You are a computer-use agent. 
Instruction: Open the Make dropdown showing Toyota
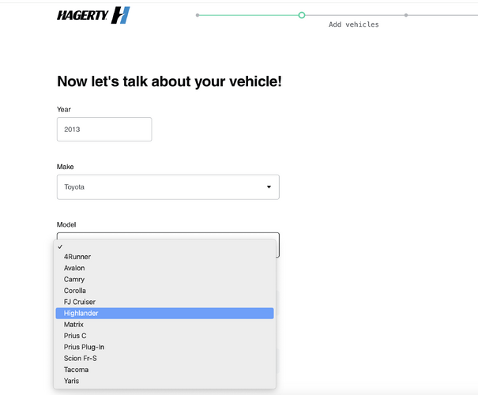168,187
